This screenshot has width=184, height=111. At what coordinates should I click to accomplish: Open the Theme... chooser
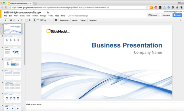(x=83, y=20)
